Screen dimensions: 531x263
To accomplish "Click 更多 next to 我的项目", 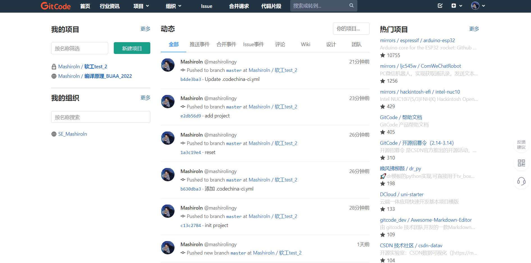I will pos(146,29).
